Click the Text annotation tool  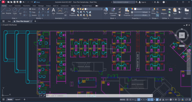point(53,11)
